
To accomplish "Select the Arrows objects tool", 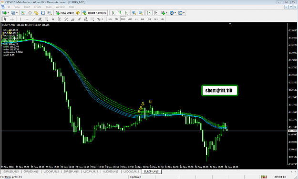I will coord(99,19).
